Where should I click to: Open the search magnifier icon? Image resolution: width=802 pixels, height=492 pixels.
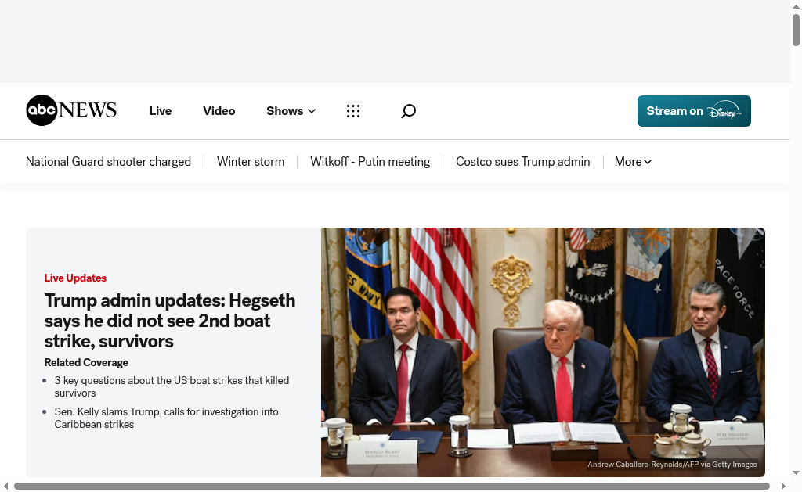click(x=408, y=111)
